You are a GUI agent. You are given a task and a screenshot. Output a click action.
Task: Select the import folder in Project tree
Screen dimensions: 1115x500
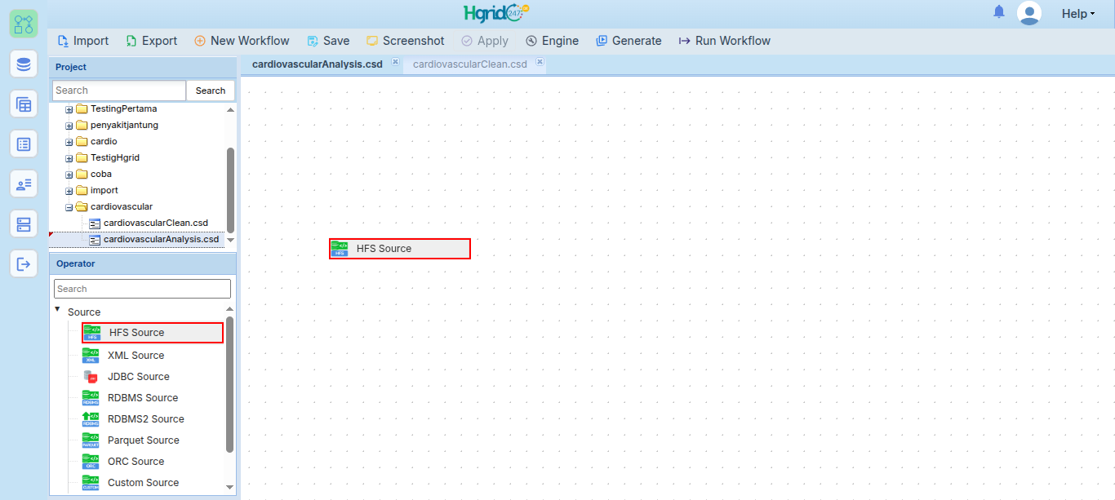pos(104,190)
